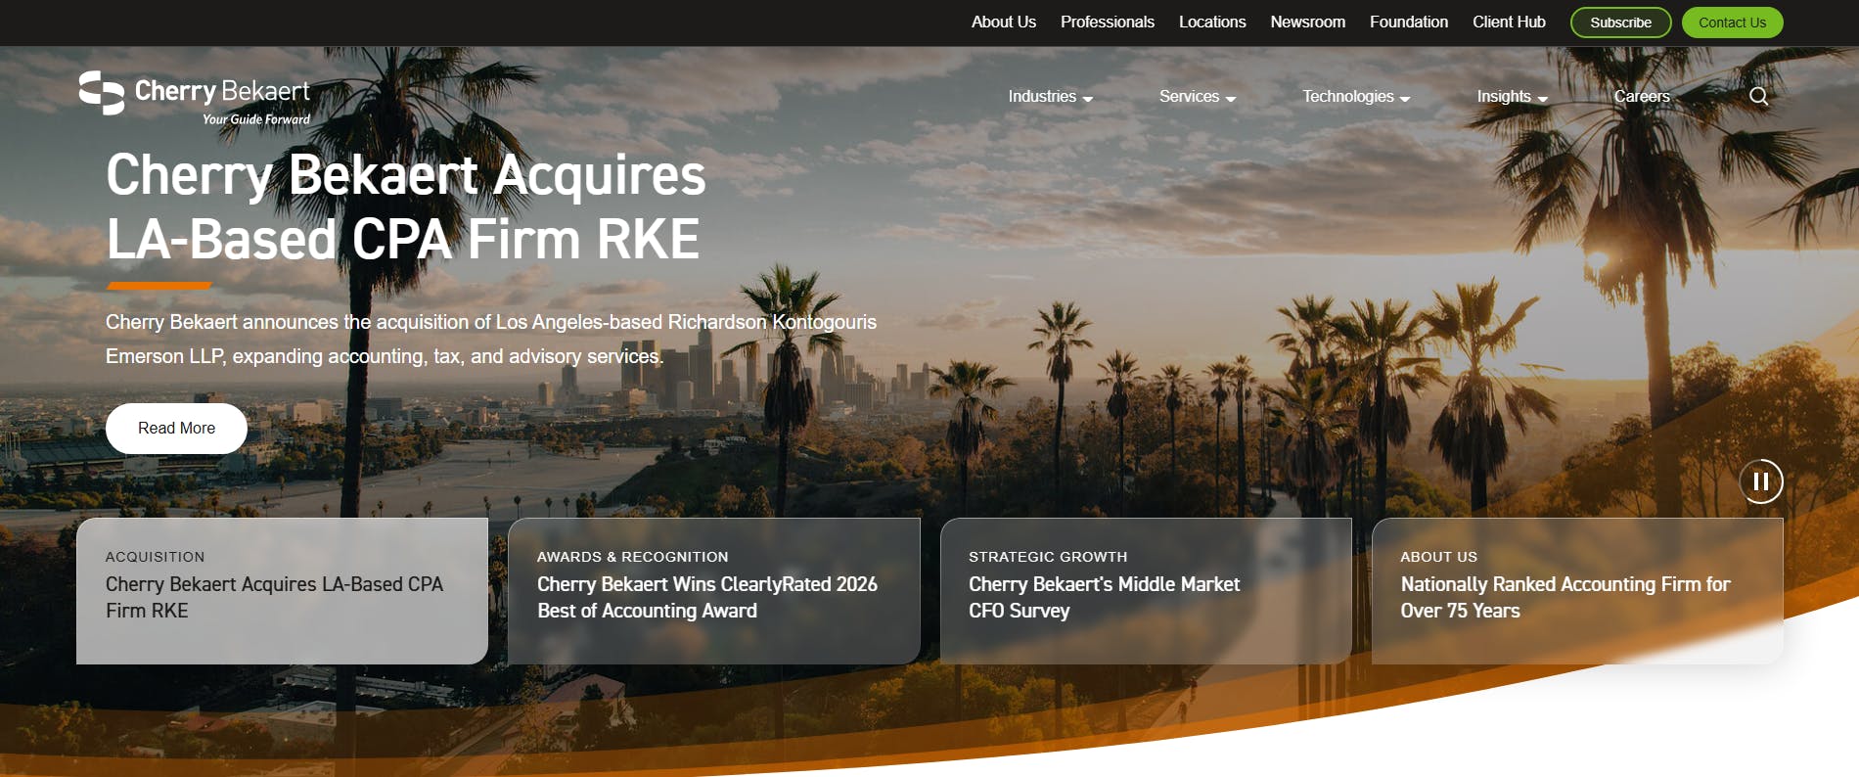Click the Read More button
The image size is (1859, 777).
pos(176,429)
